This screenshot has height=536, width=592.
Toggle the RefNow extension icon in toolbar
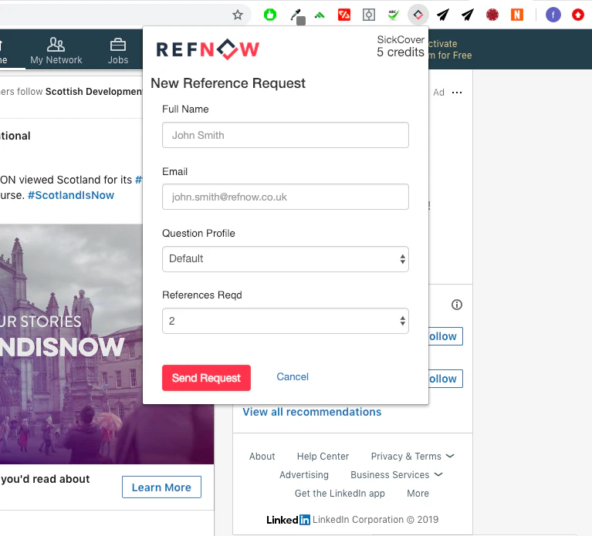coord(418,15)
